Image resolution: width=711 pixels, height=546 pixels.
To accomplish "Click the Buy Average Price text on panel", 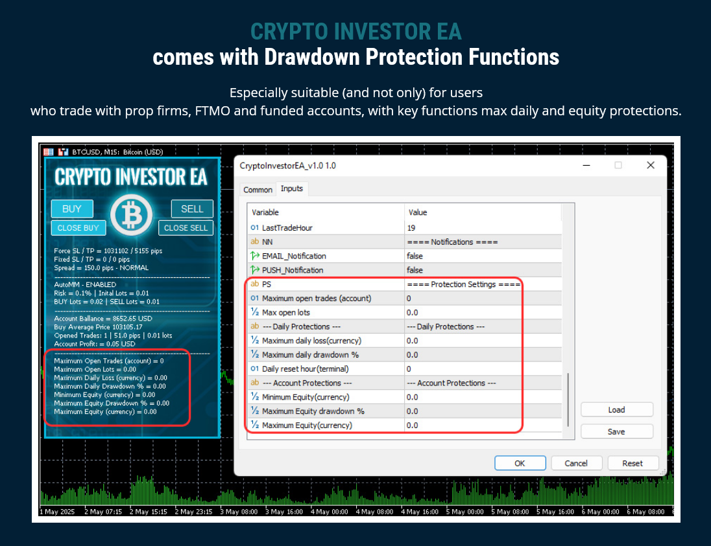I will point(98,327).
